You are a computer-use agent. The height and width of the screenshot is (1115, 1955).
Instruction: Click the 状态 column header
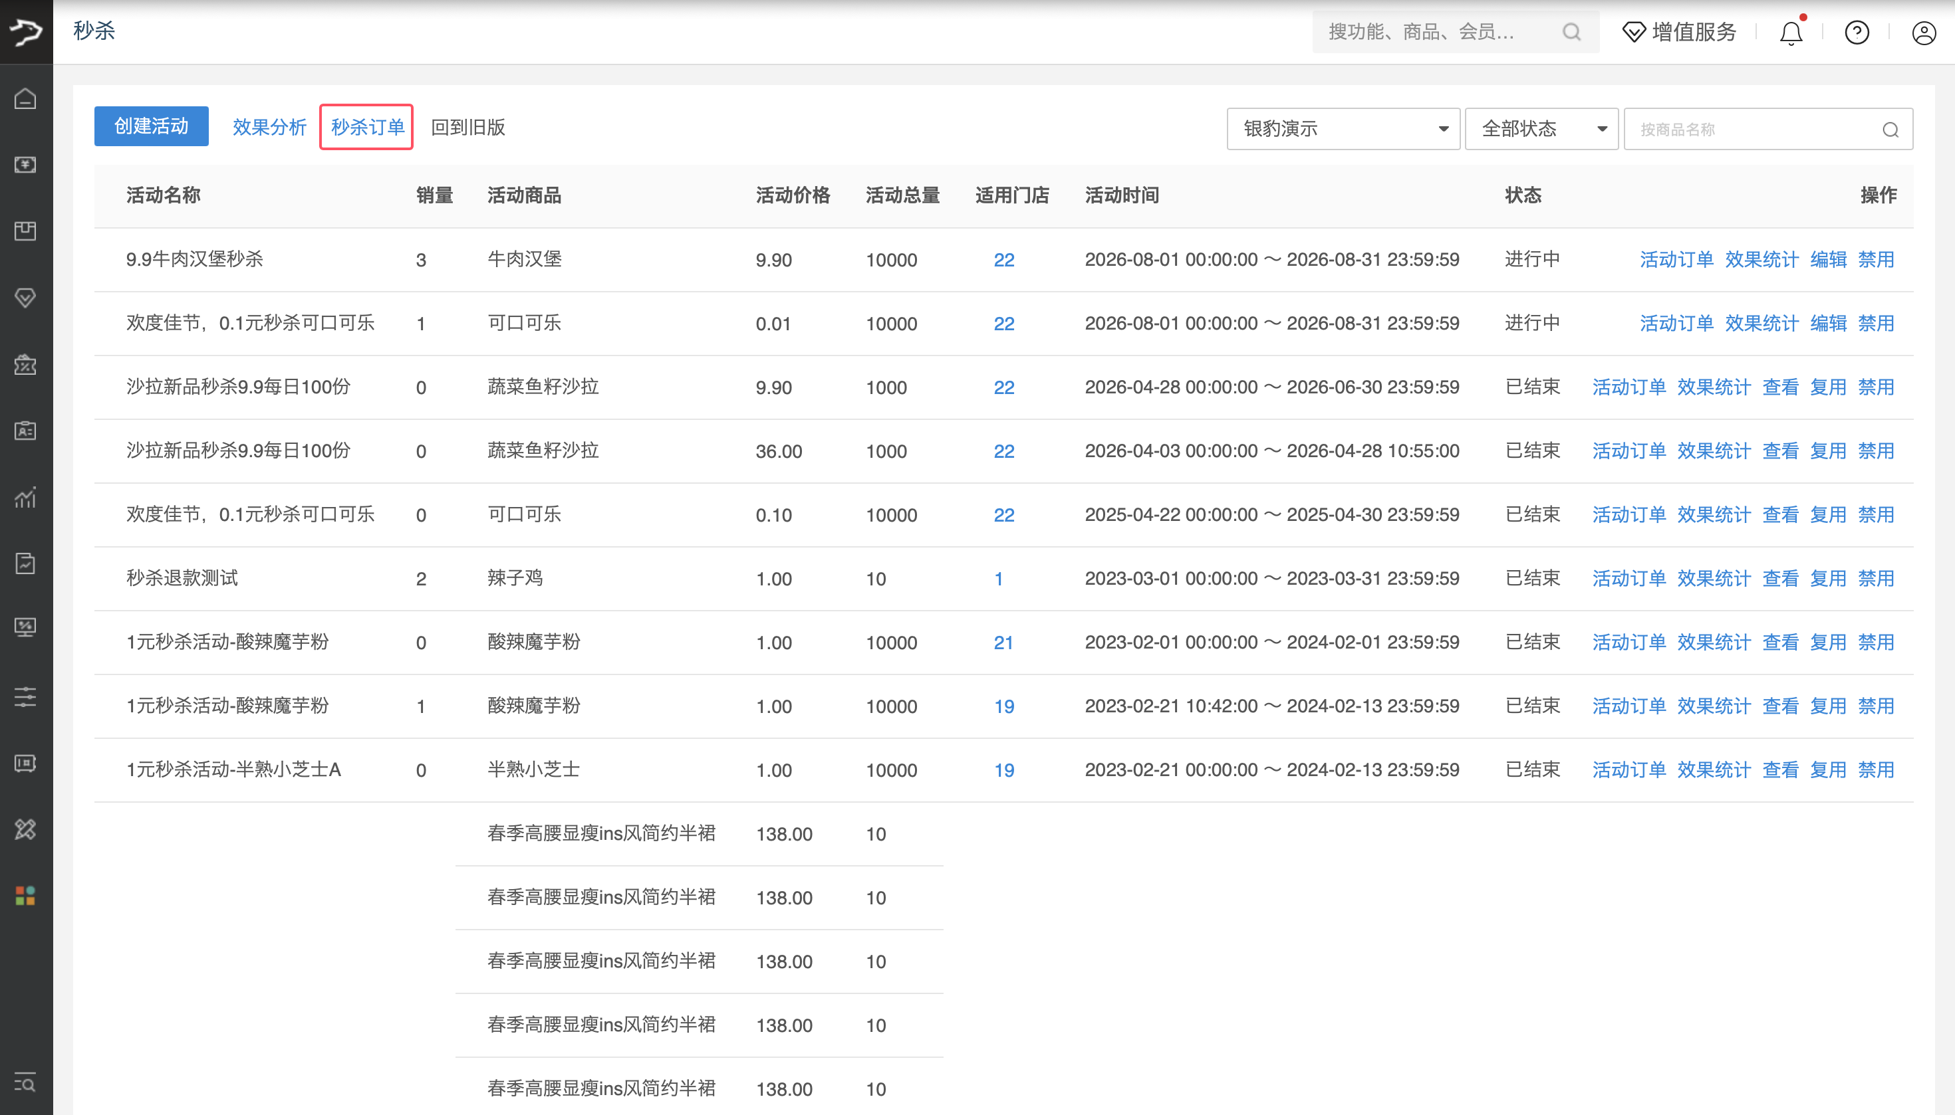coord(1523,195)
